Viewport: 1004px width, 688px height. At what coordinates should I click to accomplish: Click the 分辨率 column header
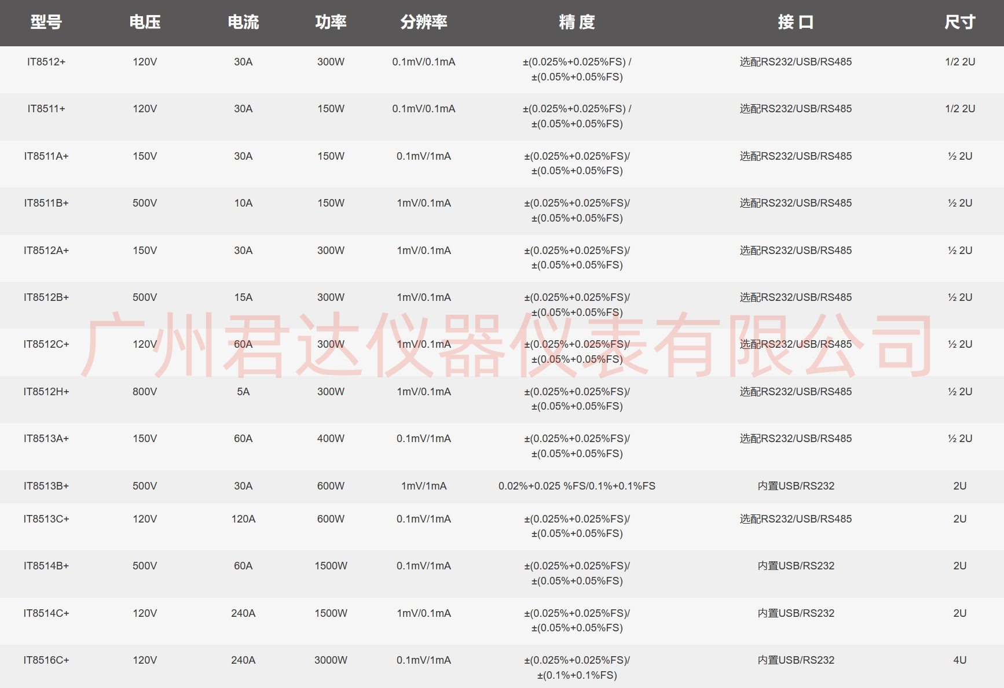click(x=424, y=22)
